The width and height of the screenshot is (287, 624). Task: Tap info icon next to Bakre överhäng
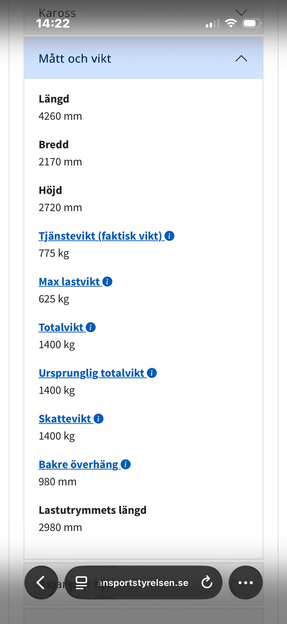(126, 465)
